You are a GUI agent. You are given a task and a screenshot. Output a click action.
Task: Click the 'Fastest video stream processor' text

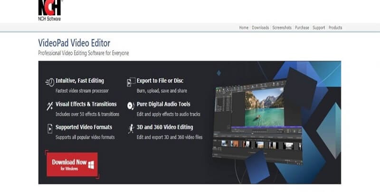pos(82,91)
